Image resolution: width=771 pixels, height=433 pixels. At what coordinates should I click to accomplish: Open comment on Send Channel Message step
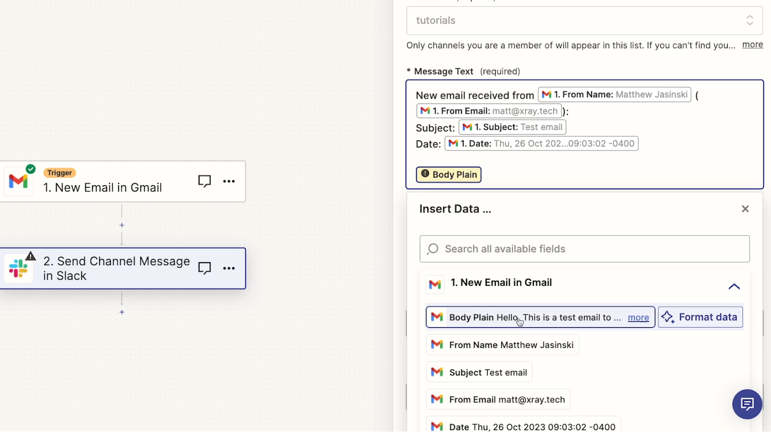click(205, 268)
